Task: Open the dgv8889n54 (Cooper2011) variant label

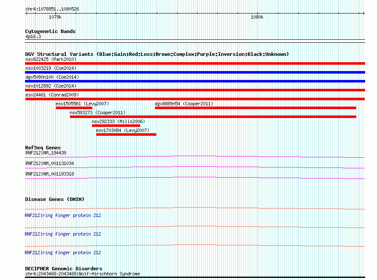Action: pos(184,104)
